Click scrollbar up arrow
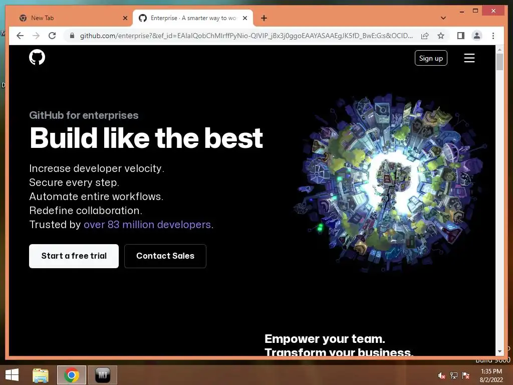 pyautogui.click(x=499, y=49)
